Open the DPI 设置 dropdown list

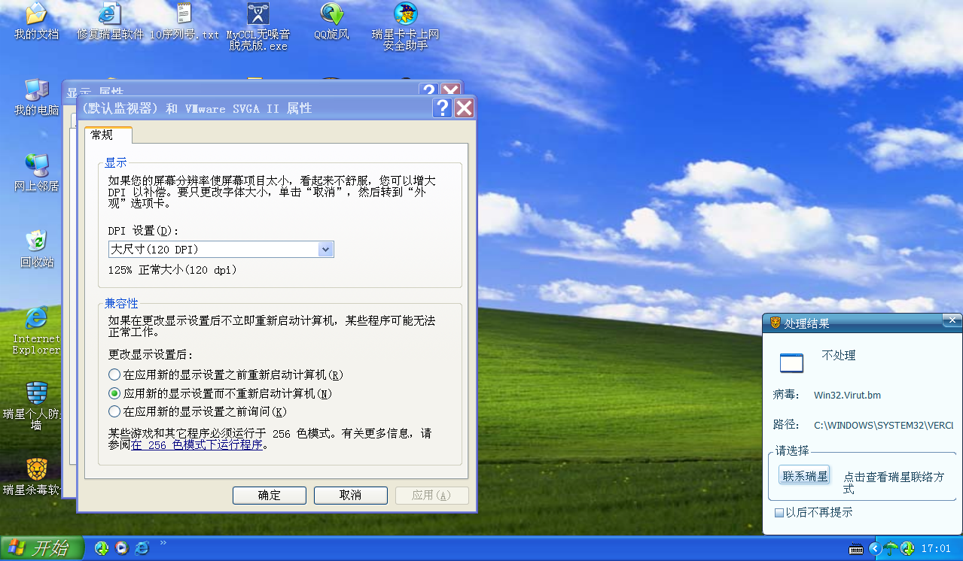(x=326, y=249)
